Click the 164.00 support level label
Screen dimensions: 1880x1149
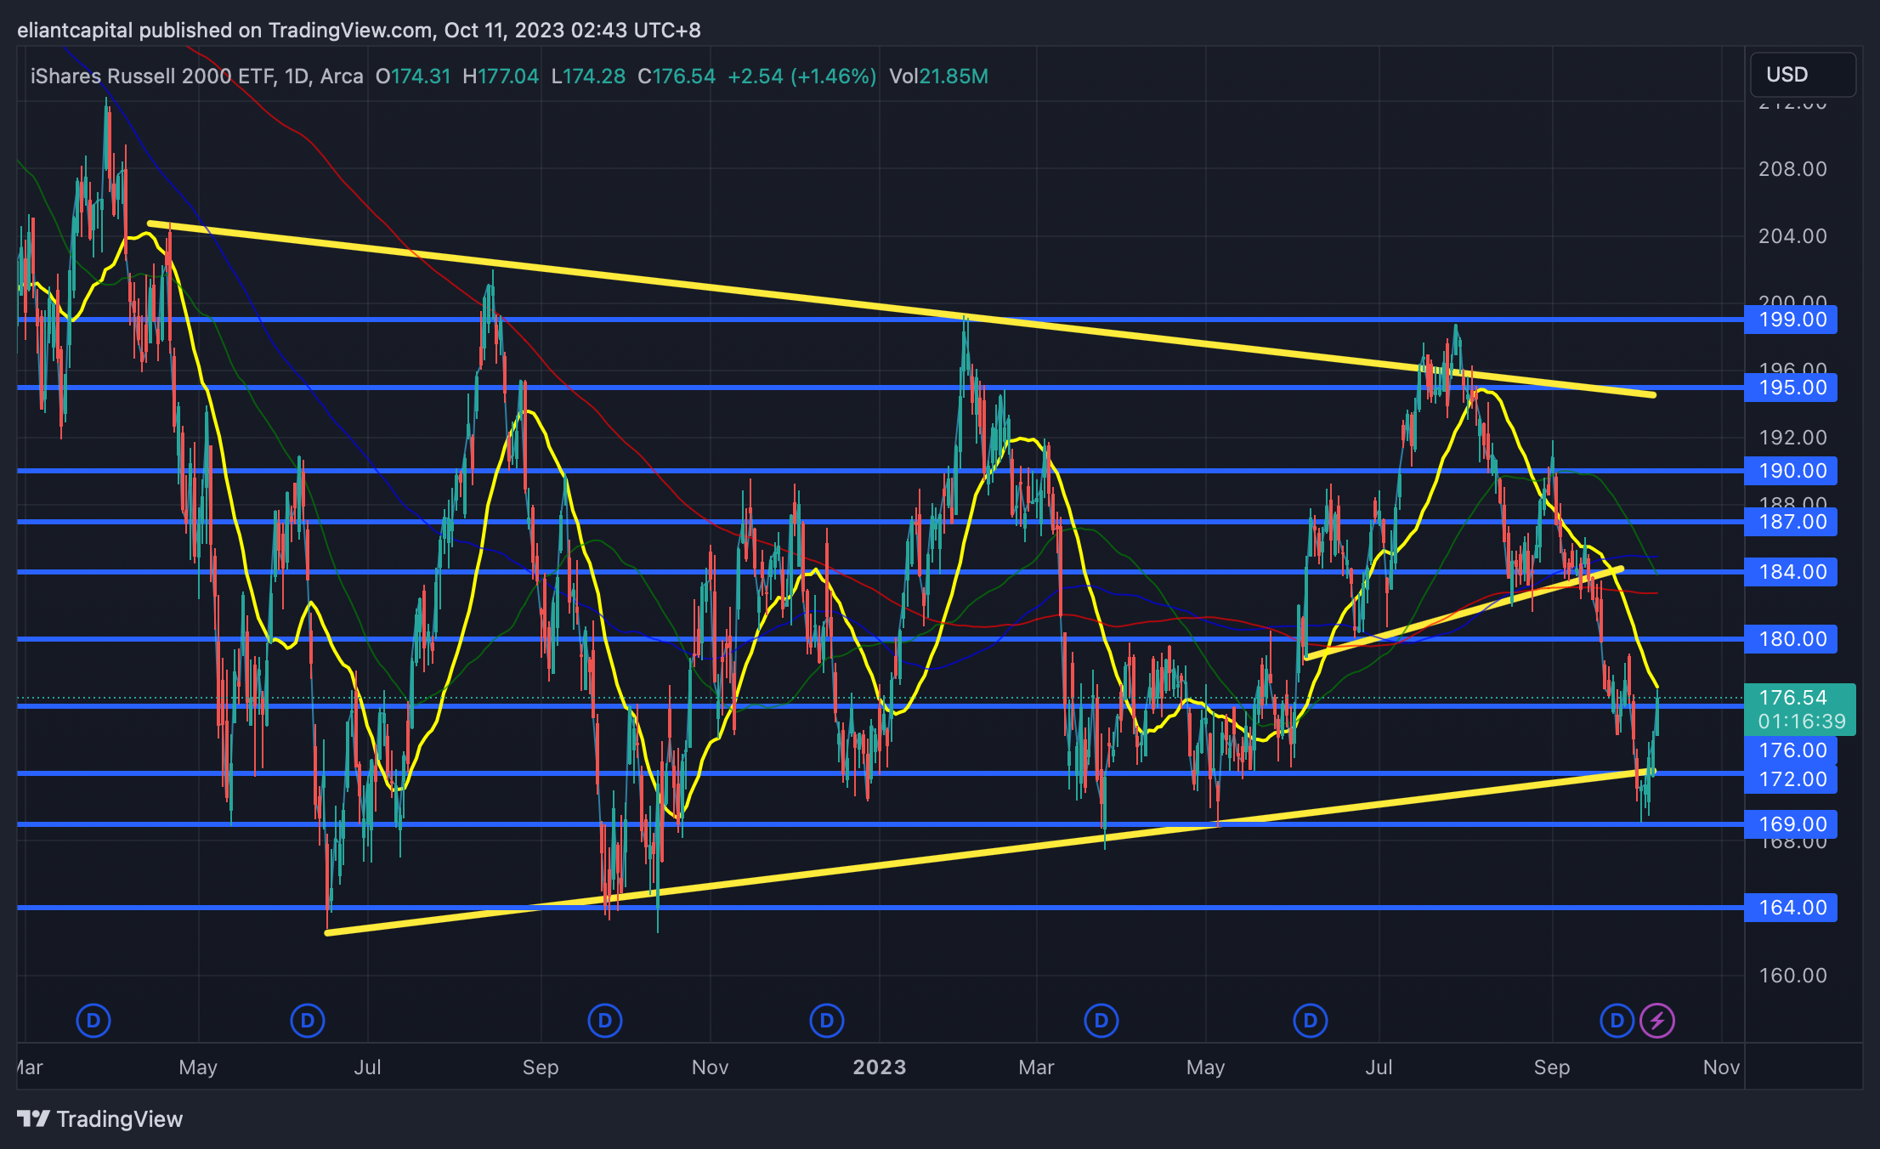[x=1792, y=908]
